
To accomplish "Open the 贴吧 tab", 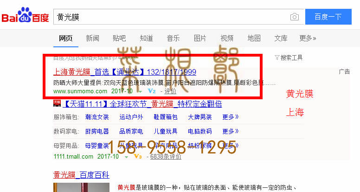I will pos(119,38).
